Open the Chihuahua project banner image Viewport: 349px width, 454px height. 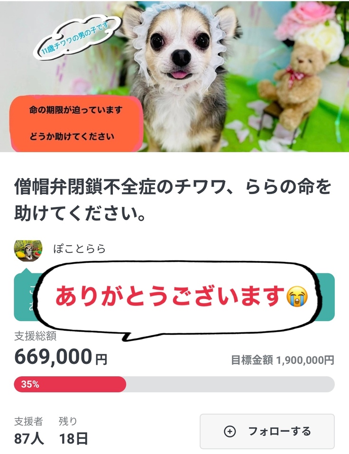click(174, 76)
